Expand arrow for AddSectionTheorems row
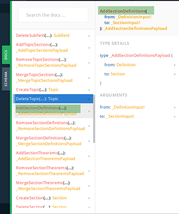 tap(89, 156)
